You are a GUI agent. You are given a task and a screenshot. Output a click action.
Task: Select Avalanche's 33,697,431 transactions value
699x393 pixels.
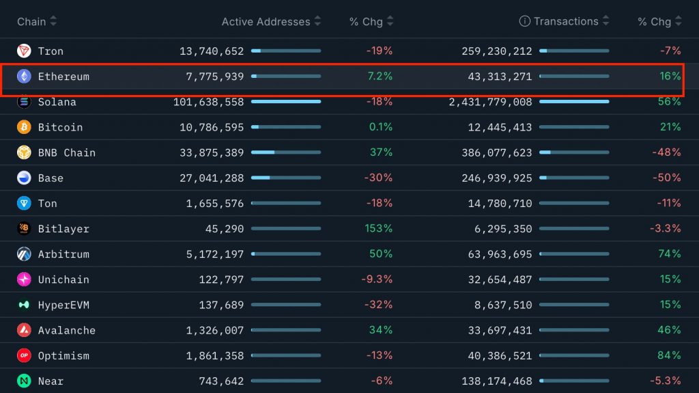pyautogui.click(x=500, y=331)
